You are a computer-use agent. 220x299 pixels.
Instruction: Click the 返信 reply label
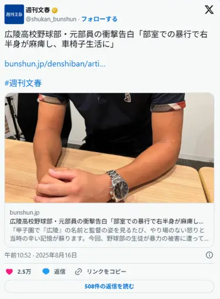[x=59, y=271]
